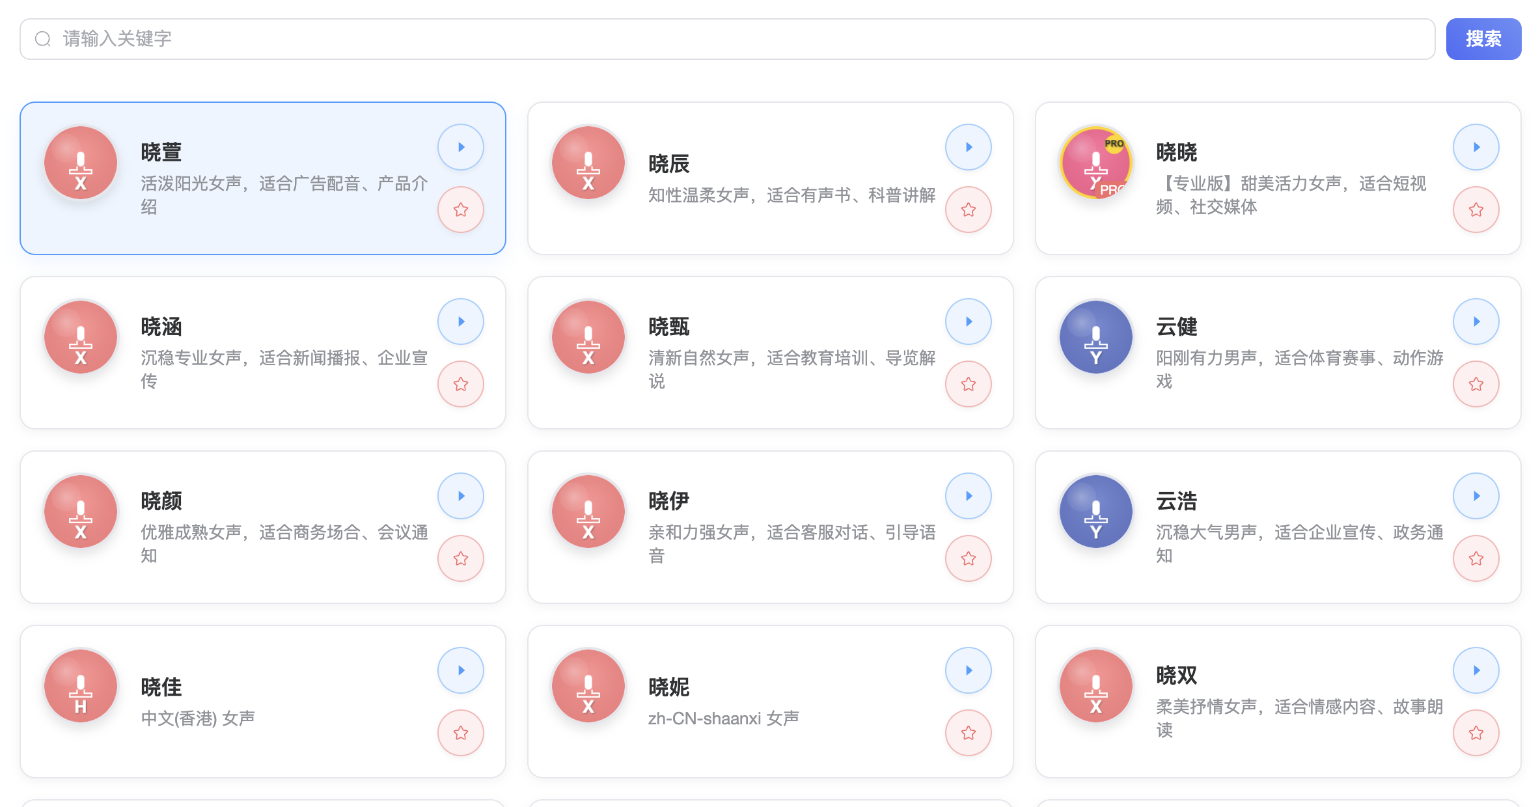Viewport: 1540px width, 807px height.
Task: Play the 晓晓 PRO voice preview
Action: point(1476,147)
